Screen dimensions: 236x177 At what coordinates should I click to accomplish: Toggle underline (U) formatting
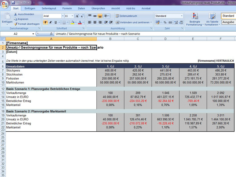pyautogui.click(x=55, y=22)
